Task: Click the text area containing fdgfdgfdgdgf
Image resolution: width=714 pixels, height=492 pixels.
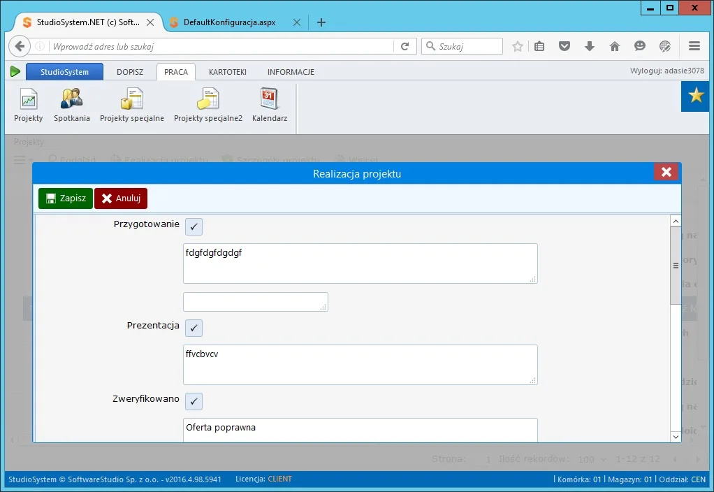Action: (x=360, y=263)
